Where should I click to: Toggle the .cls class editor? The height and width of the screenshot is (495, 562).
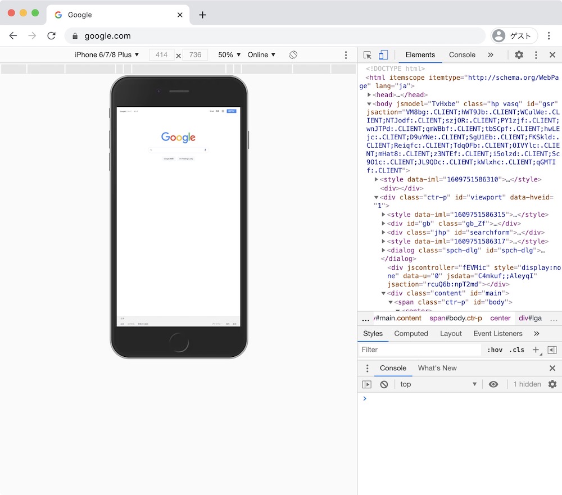coord(516,350)
